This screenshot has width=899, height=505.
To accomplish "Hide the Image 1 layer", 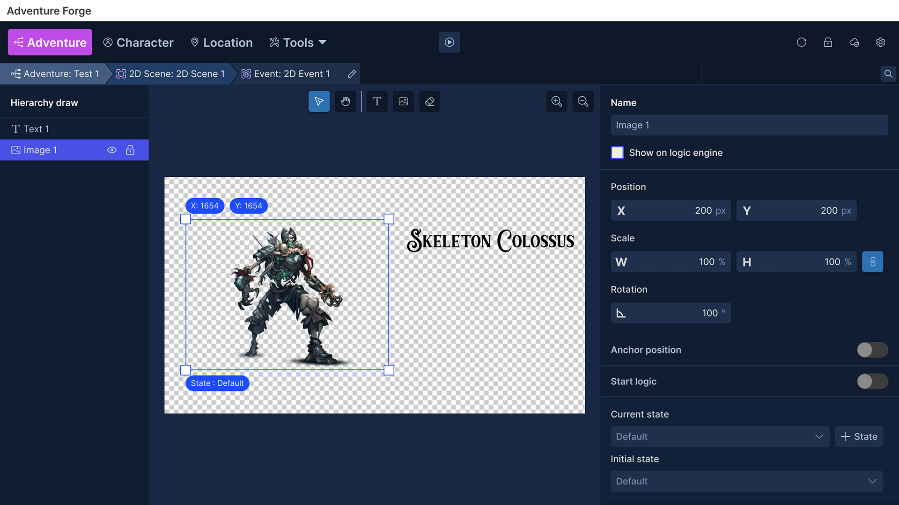I will pyautogui.click(x=112, y=150).
